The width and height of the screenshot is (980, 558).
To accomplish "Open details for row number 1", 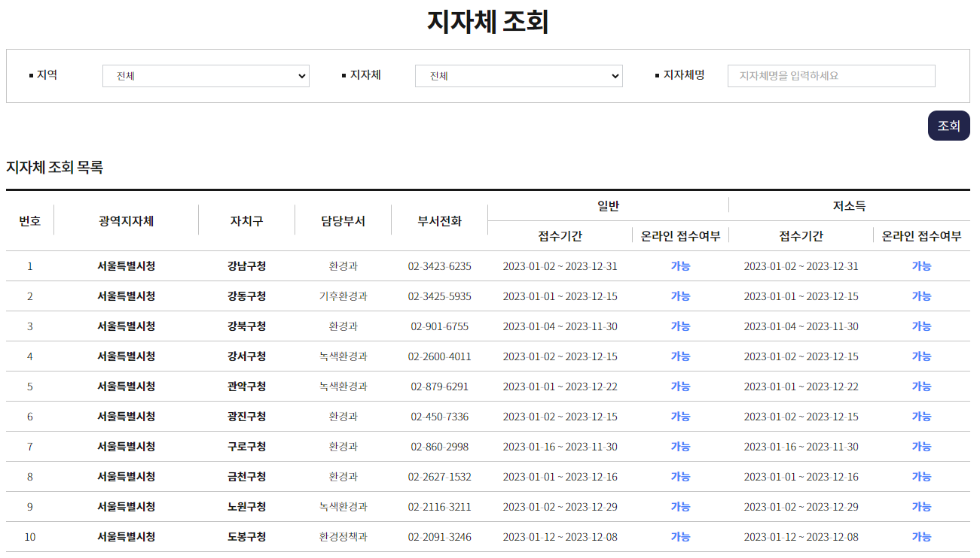I will pyautogui.click(x=30, y=265).
